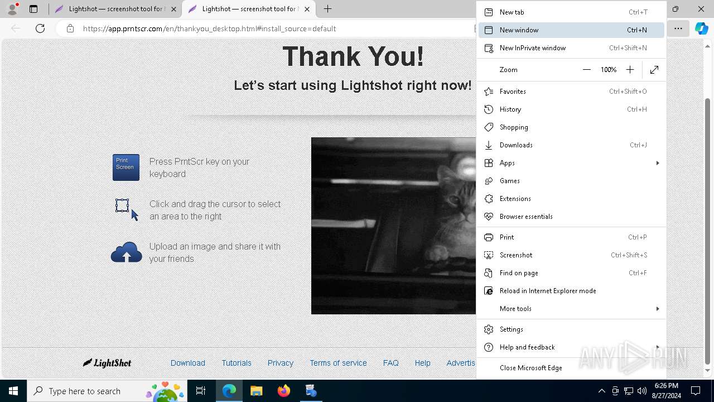Image resolution: width=714 pixels, height=402 pixels.
Task: Expand the Apps submenu
Action: coord(571,163)
